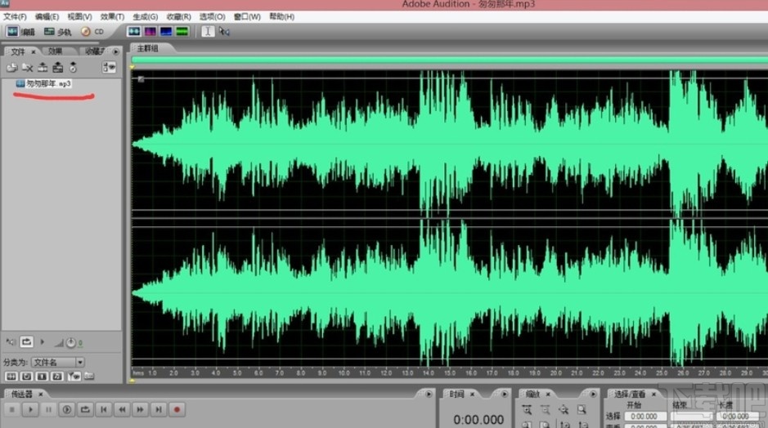The image size is (768, 428).
Task: Select file 匆匆那年.mp3 in list
Action: click(44, 83)
